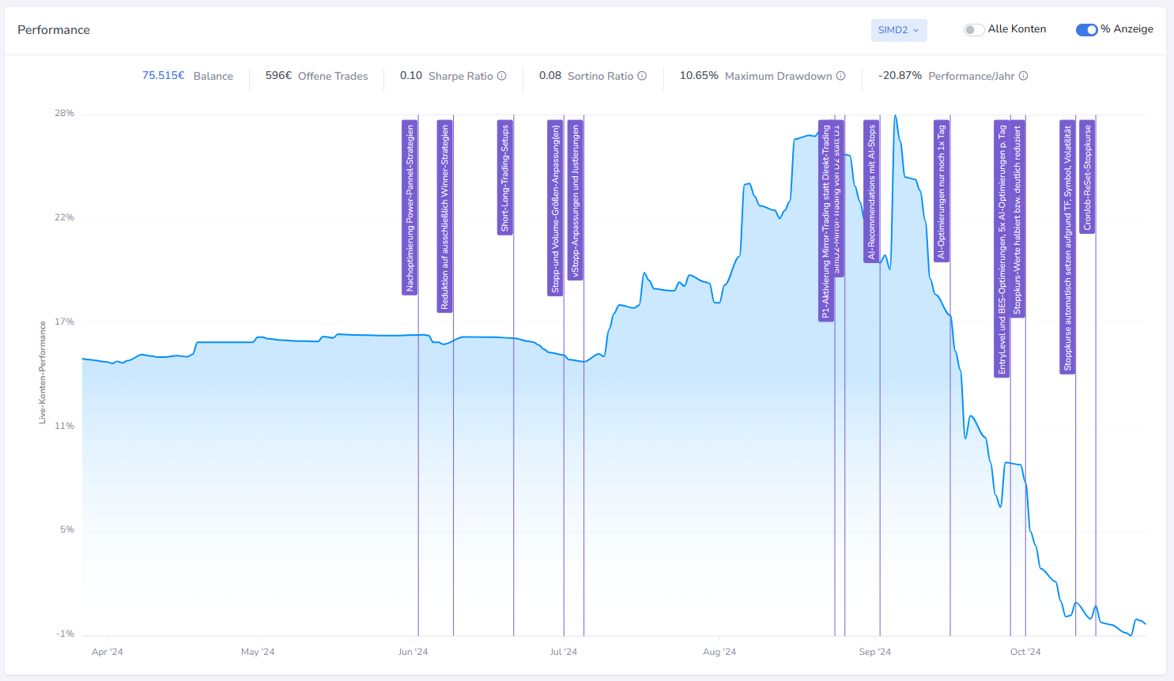Select the AI-Recommendations mit AI-Stops marker
The width and height of the screenshot is (1174, 681).
[871, 192]
